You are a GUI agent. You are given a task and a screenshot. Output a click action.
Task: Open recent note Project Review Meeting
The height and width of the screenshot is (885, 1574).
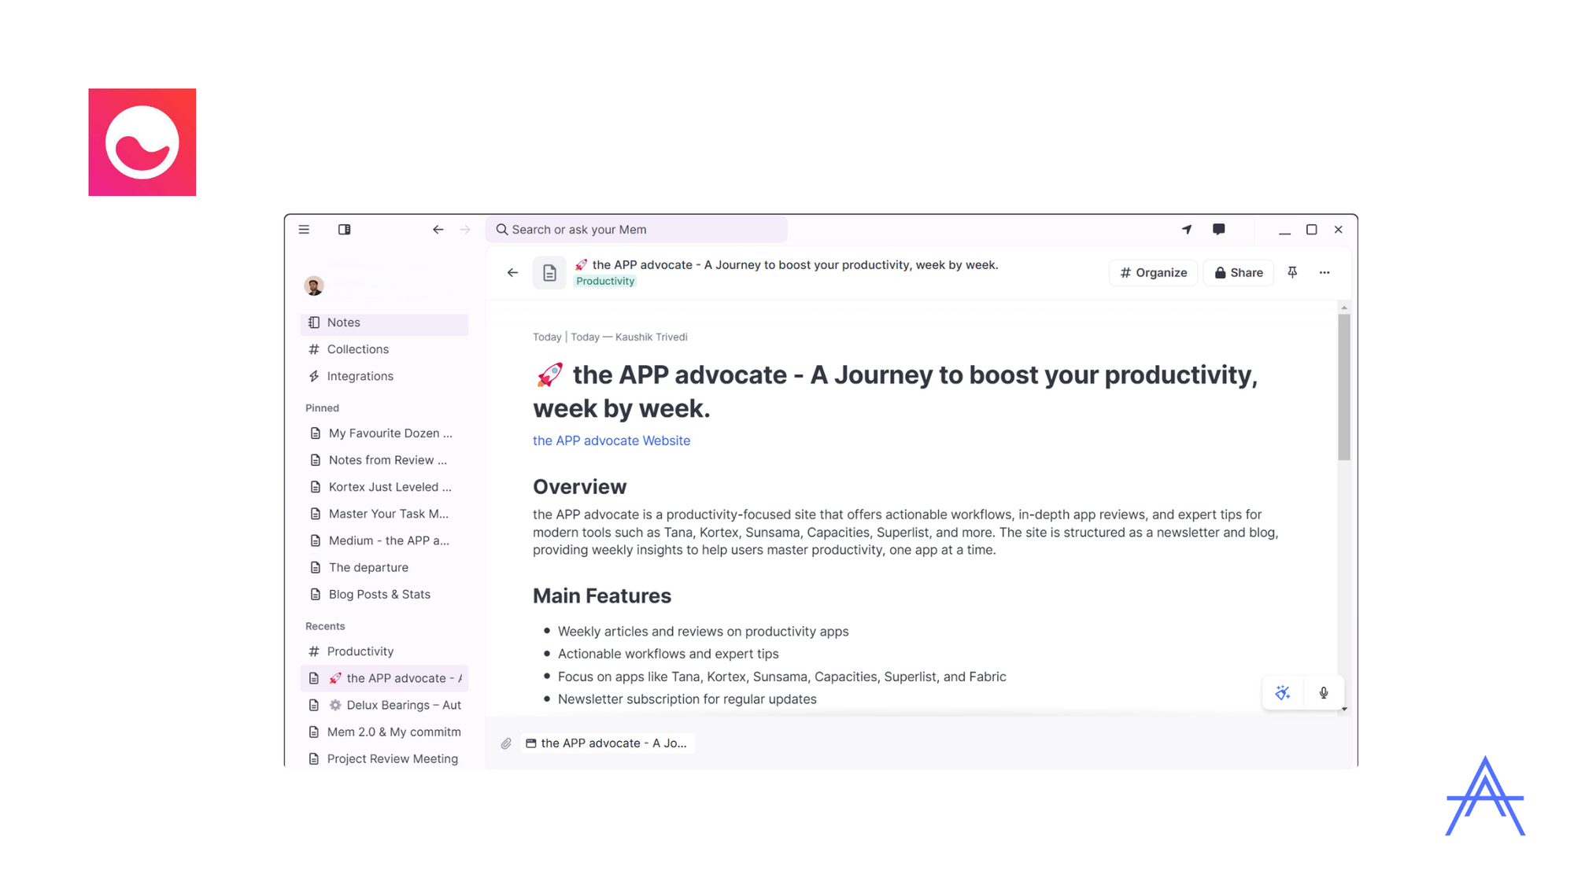click(384, 758)
